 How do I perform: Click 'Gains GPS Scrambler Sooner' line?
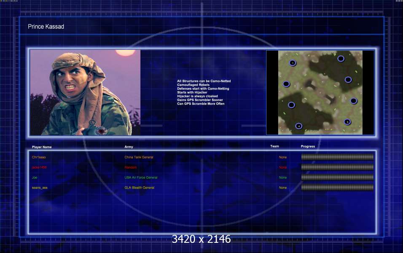(x=200, y=100)
